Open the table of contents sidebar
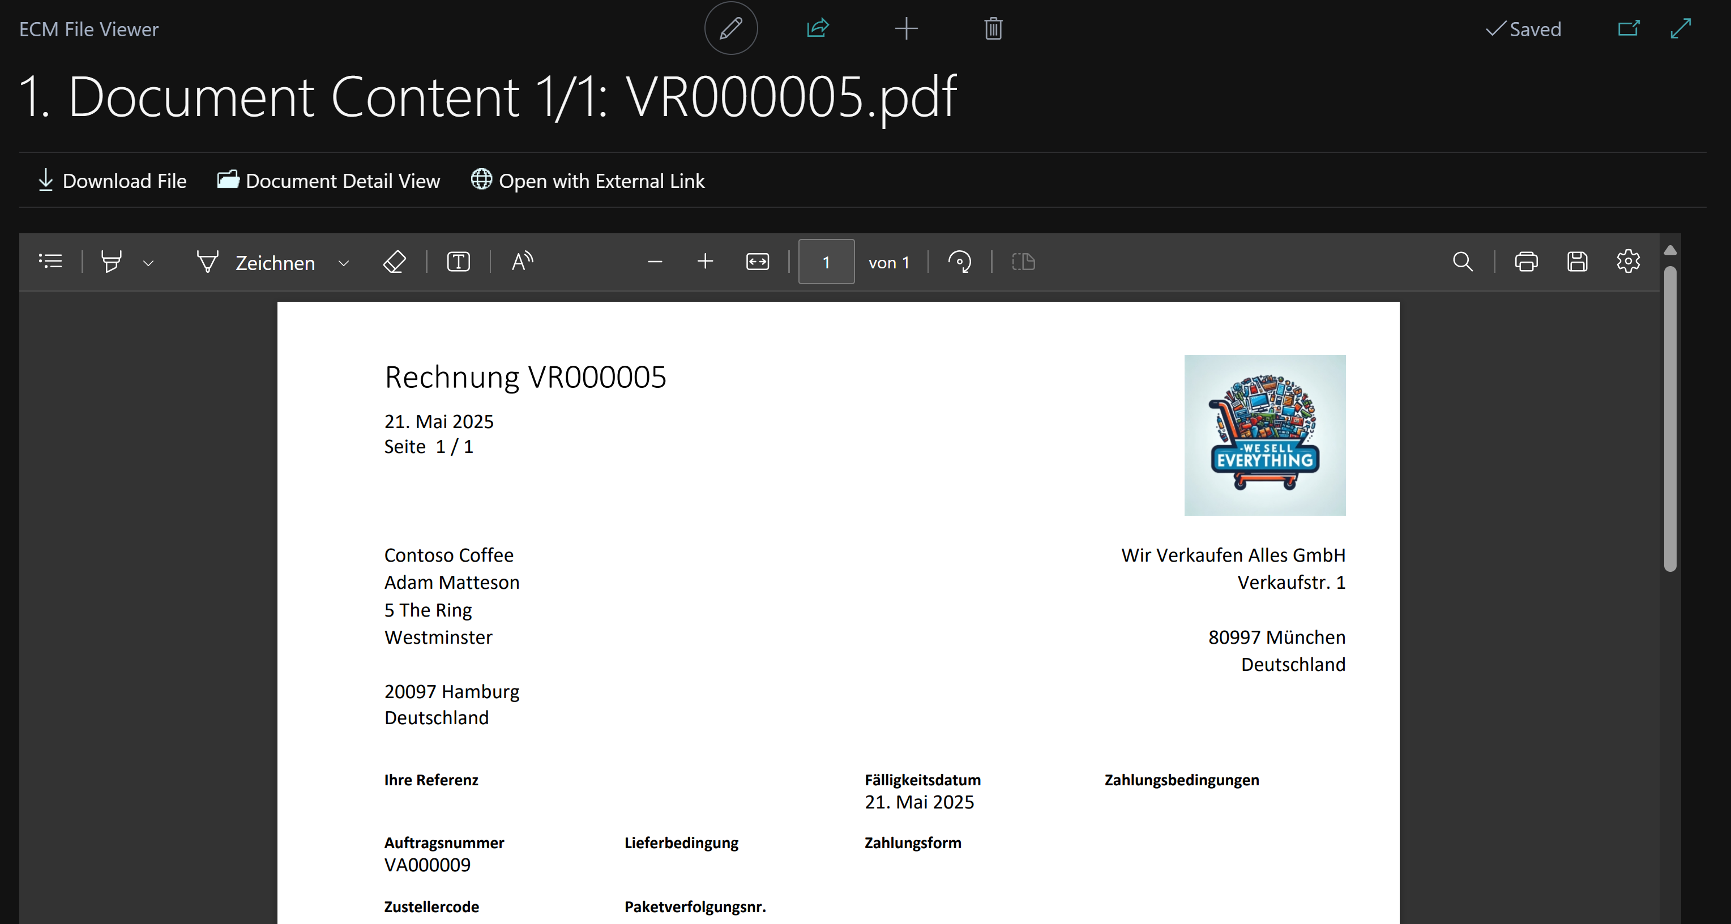The height and width of the screenshot is (924, 1731). point(50,262)
